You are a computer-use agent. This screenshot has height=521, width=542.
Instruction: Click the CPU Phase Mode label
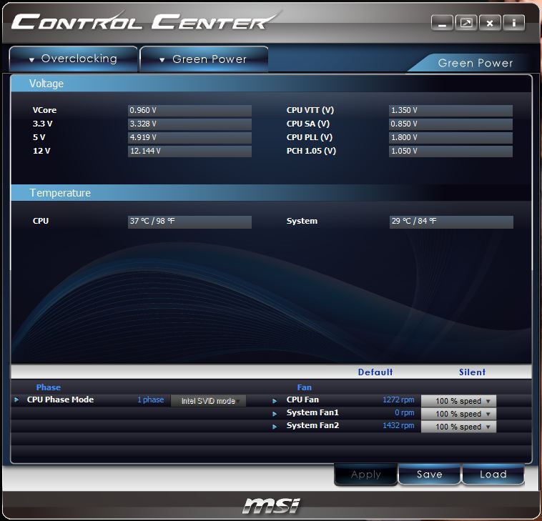pos(60,400)
